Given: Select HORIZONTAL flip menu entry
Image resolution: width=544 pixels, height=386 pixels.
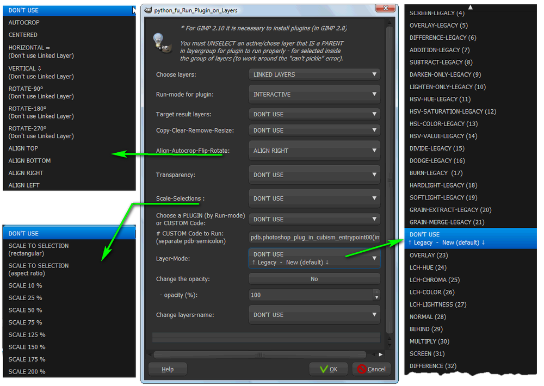Looking at the screenshot, I should tap(69, 51).
